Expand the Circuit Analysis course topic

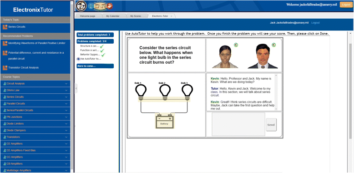click(x=66, y=84)
